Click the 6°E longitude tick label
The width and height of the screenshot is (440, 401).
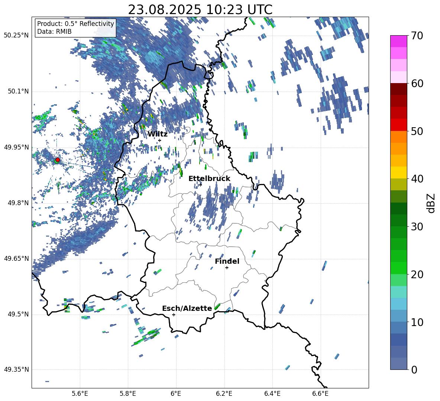176,394
